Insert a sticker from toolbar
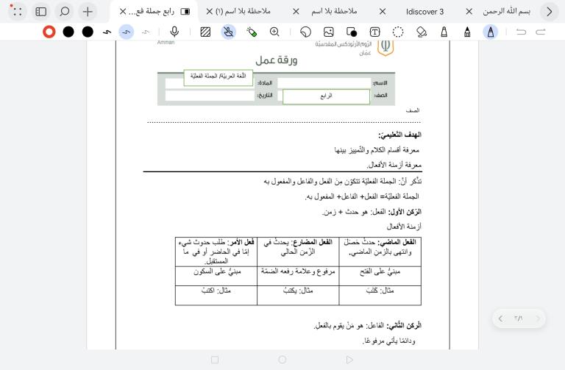This screenshot has width=565, height=370. [x=305, y=32]
